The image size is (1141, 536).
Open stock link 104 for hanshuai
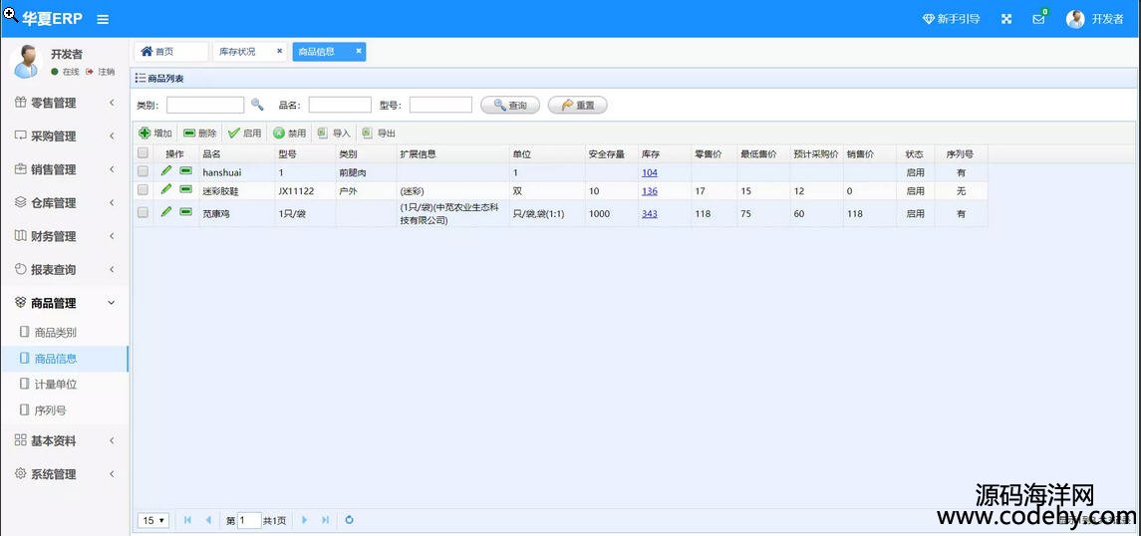pyautogui.click(x=649, y=172)
